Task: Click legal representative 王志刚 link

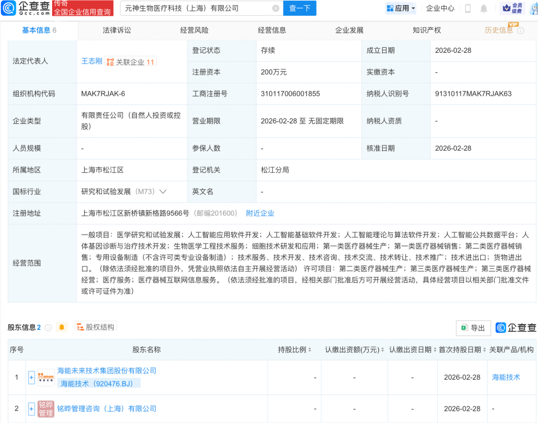Action: point(91,62)
